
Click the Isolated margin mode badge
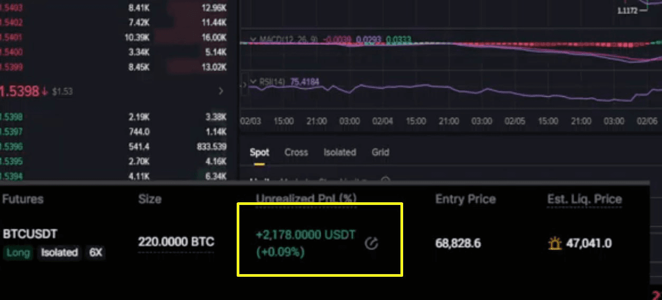point(59,252)
